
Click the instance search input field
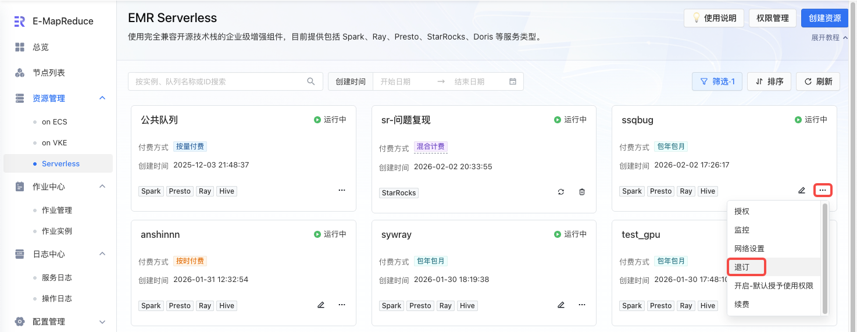(x=218, y=81)
